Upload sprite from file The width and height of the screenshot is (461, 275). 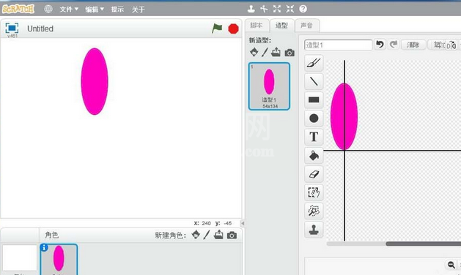coord(218,235)
